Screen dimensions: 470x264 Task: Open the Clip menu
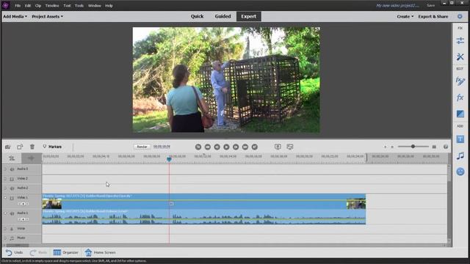pyautogui.click(x=38, y=6)
